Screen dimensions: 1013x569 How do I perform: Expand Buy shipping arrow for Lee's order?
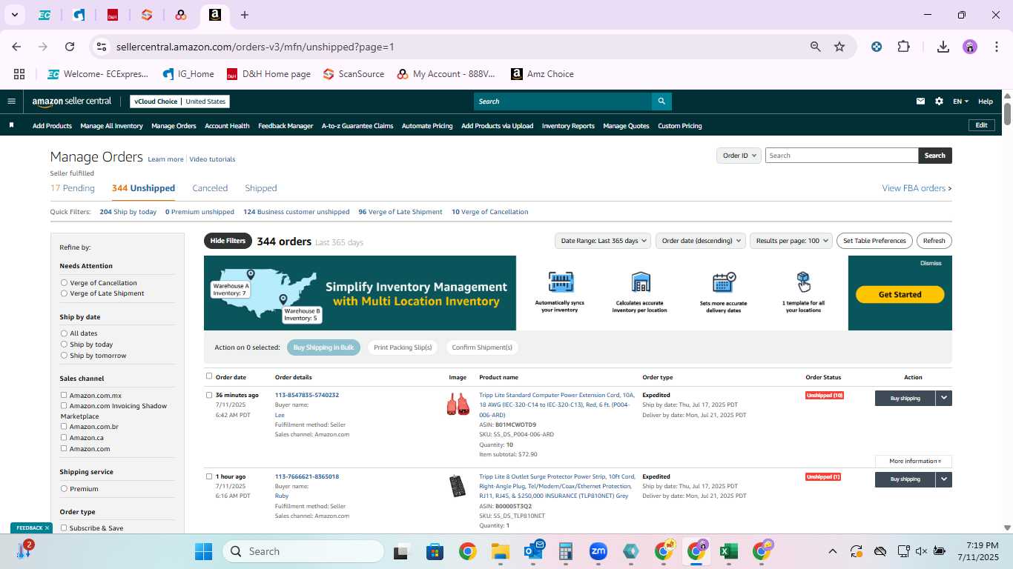(943, 398)
